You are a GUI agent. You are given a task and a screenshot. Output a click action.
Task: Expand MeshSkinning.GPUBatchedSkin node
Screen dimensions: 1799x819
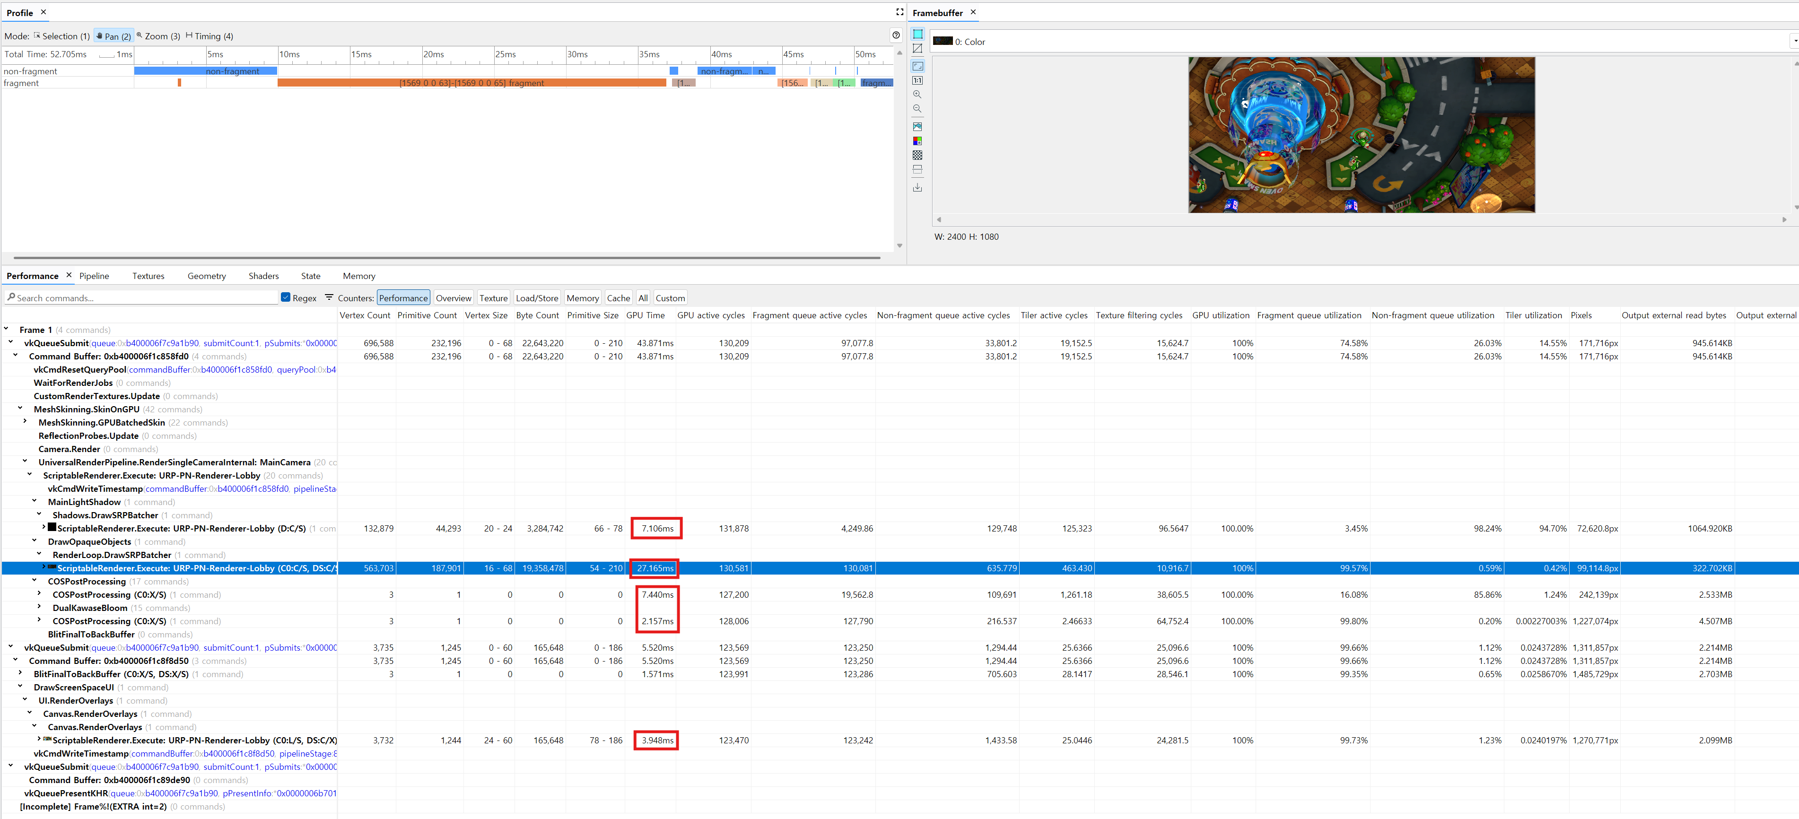[25, 422]
